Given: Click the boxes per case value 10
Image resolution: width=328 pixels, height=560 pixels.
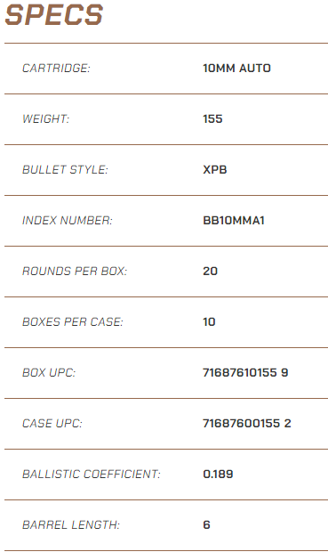Looking at the screenshot, I should [209, 321].
